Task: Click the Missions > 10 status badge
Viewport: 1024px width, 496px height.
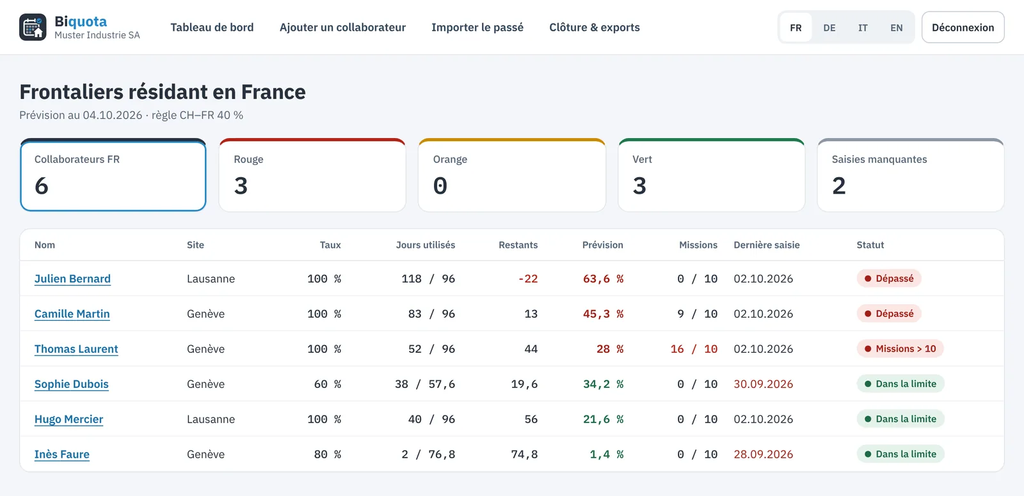Action: tap(900, 349)
